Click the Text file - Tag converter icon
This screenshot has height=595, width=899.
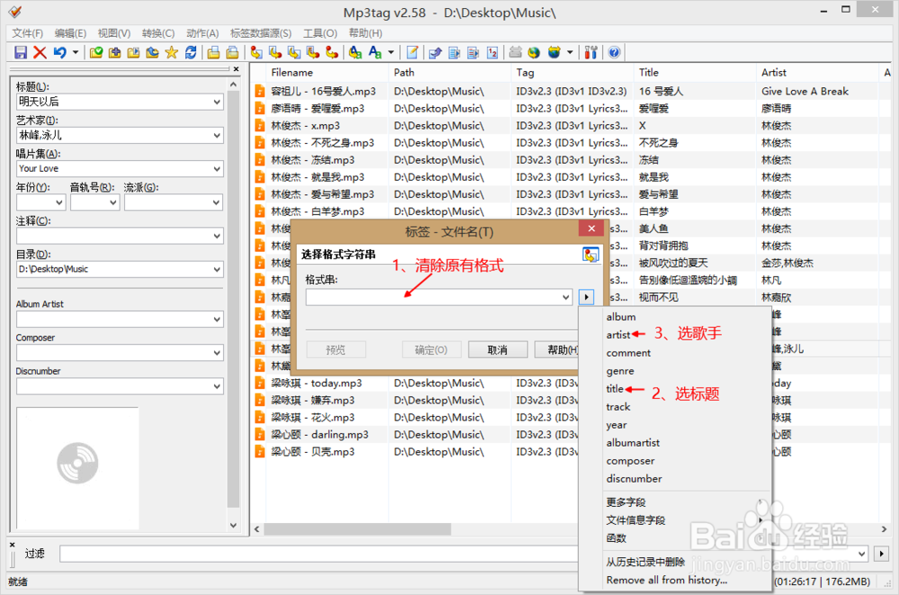313,53
